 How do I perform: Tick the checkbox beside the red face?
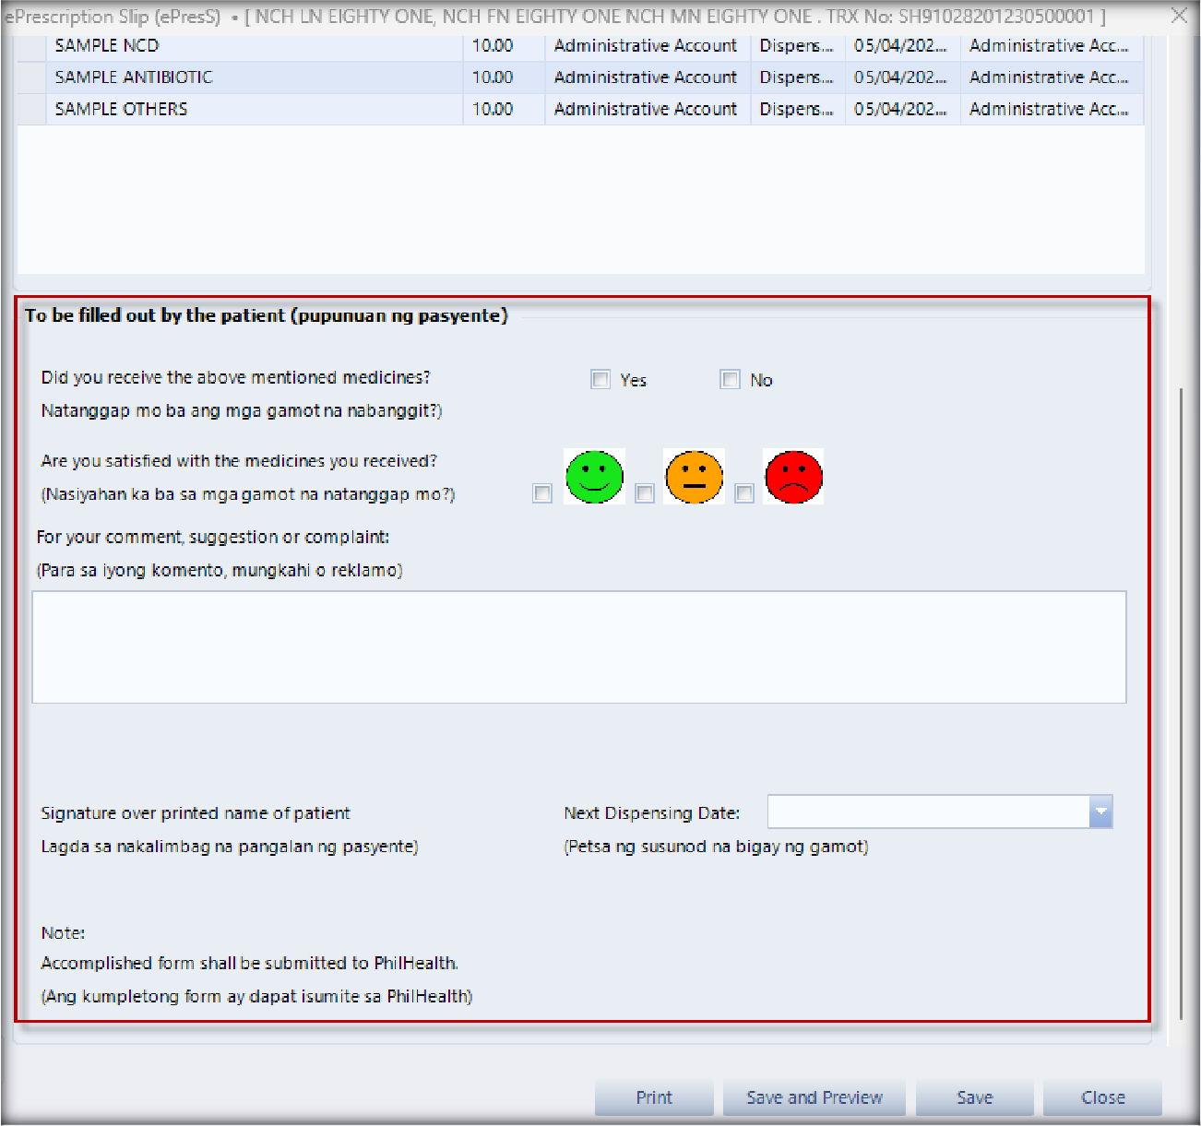744,494
